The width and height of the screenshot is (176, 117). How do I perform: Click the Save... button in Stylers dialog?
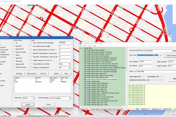point(67,74)
